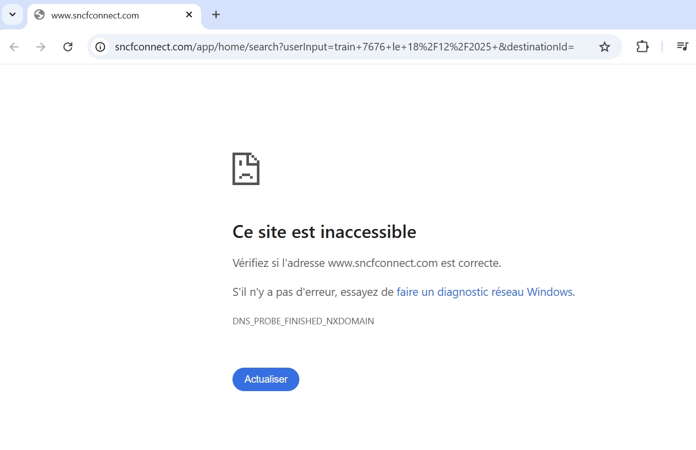
Task: Open the media controls icon
Action: [683, 47]
